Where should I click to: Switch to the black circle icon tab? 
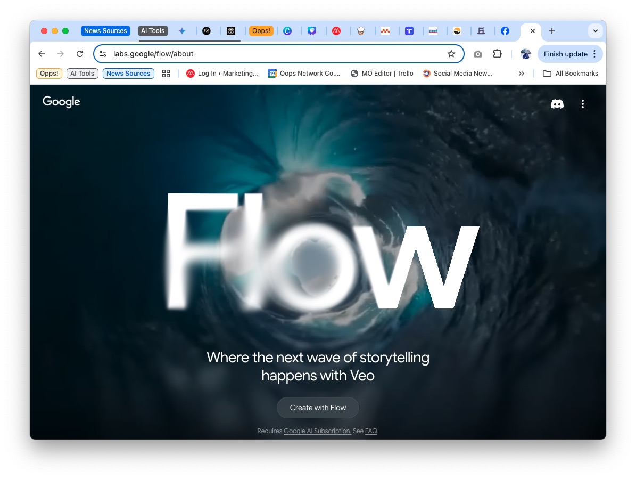207,31
